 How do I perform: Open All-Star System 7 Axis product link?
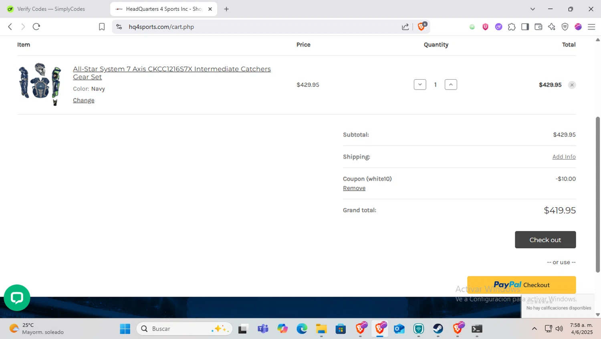click(172, 73)
